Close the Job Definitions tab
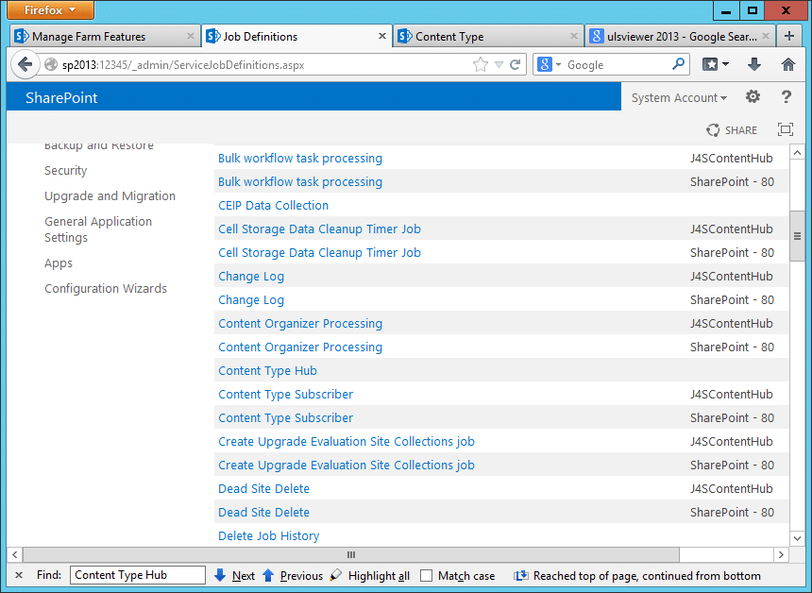812x593 pixels. click(382, 36)
